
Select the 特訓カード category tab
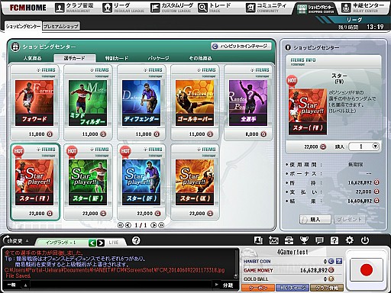pos(117,58)
